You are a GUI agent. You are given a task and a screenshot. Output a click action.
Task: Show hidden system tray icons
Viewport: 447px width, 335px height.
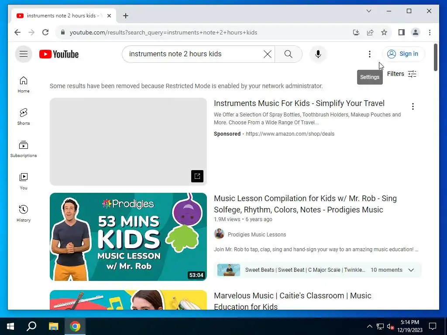click(369, 326)
